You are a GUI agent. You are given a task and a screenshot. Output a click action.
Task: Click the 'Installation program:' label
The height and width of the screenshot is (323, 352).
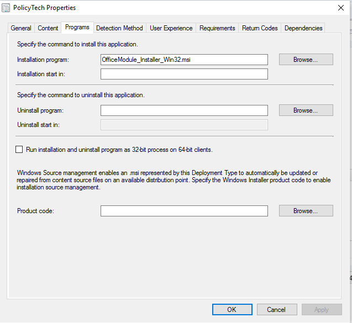[43, 60]
